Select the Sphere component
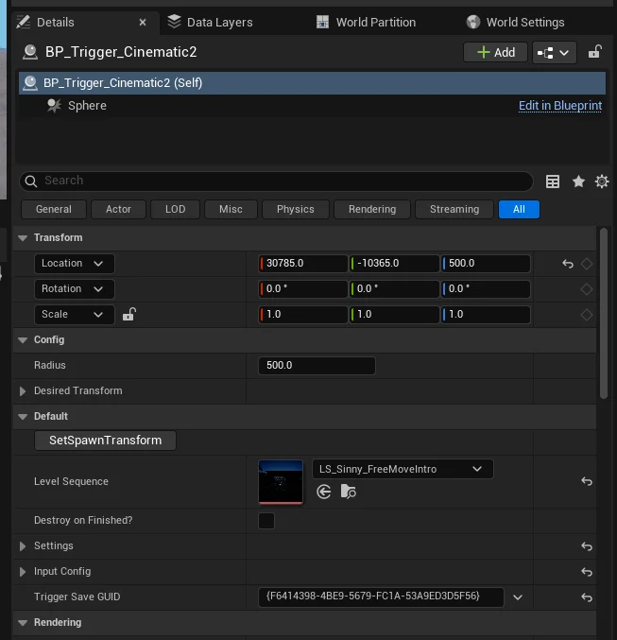617x640 pixels. (x=87, y=106)
